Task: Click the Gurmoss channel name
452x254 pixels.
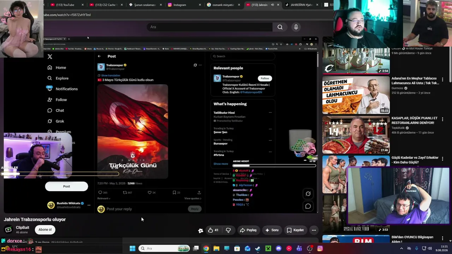Action: pos(398,88)
